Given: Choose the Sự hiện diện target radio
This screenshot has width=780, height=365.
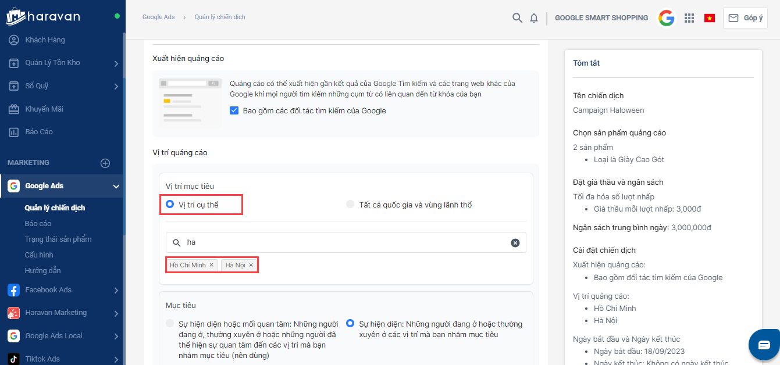Looking at the screenshot, I should 350,323.
